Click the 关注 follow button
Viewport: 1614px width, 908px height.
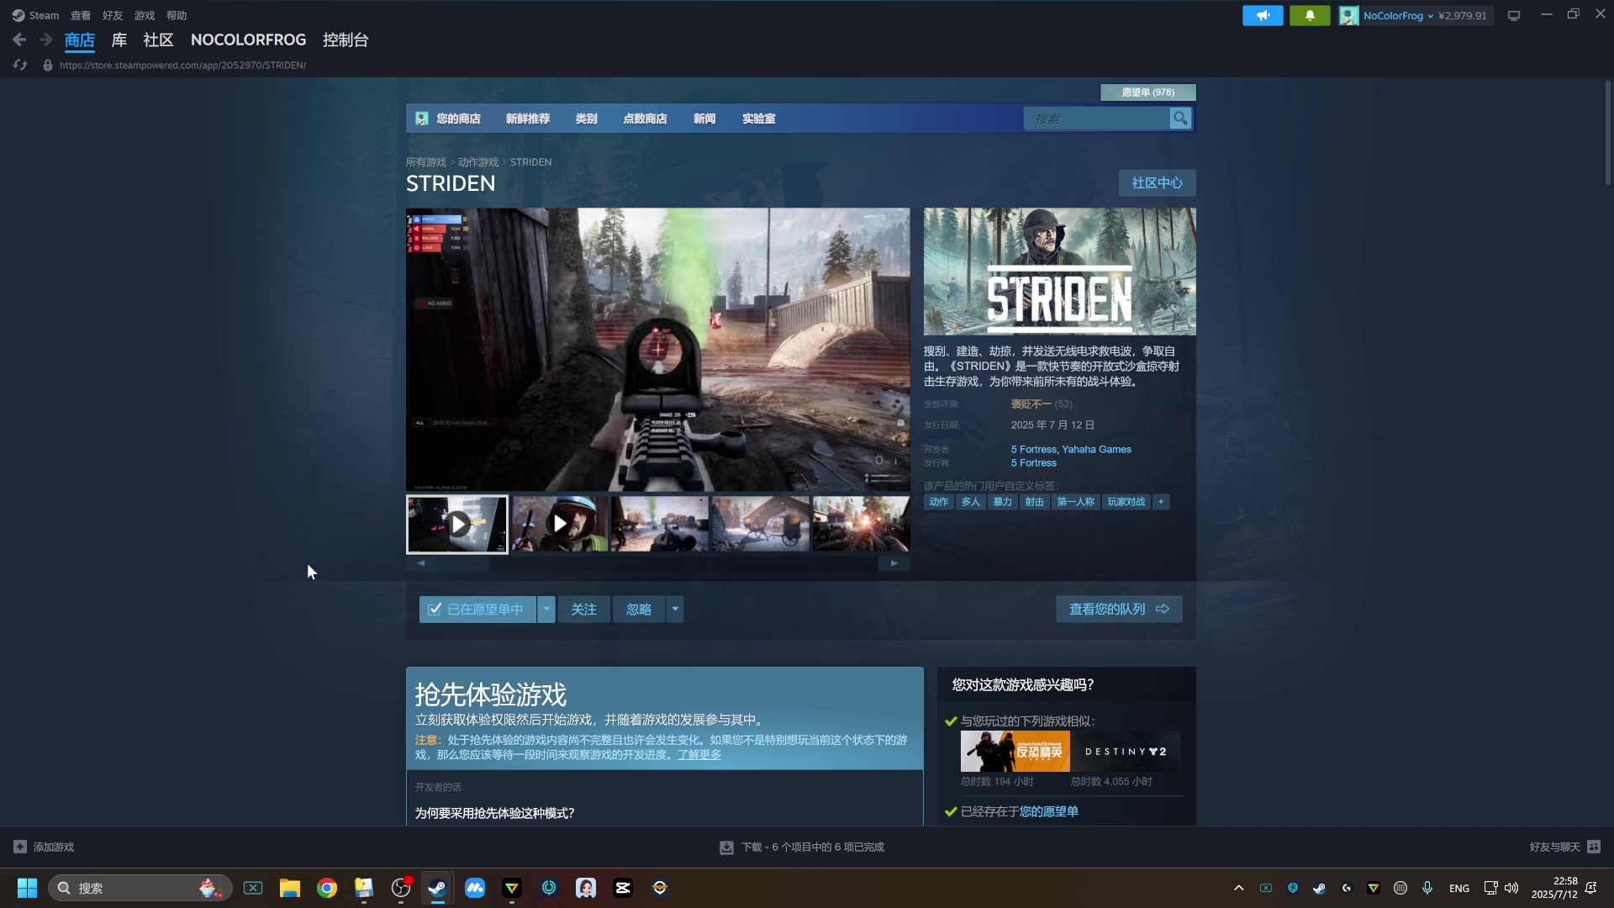click(x=583, y=610)
